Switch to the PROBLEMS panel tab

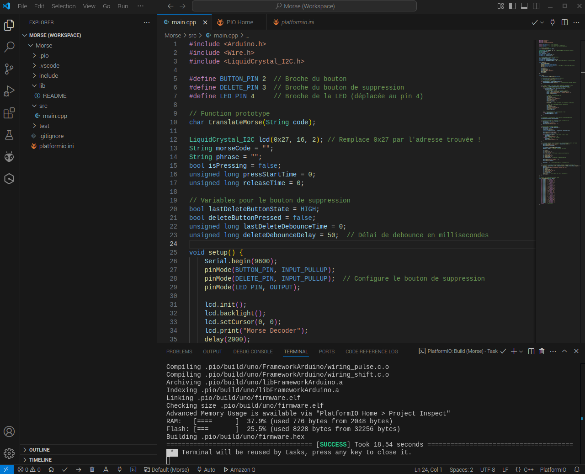179,352
